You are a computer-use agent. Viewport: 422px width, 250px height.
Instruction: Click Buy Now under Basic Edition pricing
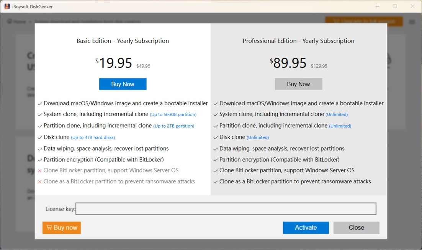(x=123, y=84)
